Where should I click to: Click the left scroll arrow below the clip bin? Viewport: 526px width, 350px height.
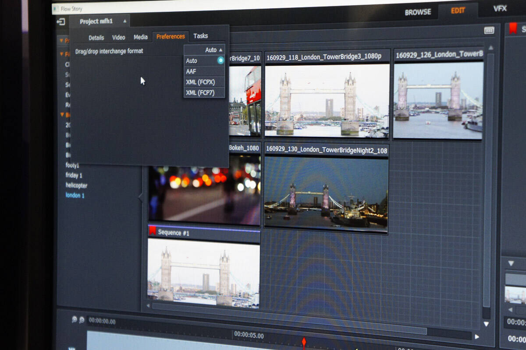point(148,305)
